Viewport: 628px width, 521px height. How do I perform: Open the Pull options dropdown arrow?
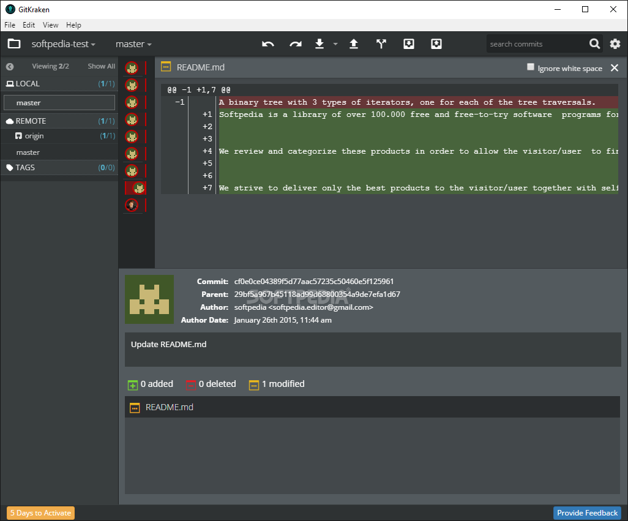tap(335, 44)
